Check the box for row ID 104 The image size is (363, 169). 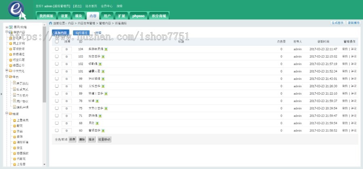click(x=57, y=49)
